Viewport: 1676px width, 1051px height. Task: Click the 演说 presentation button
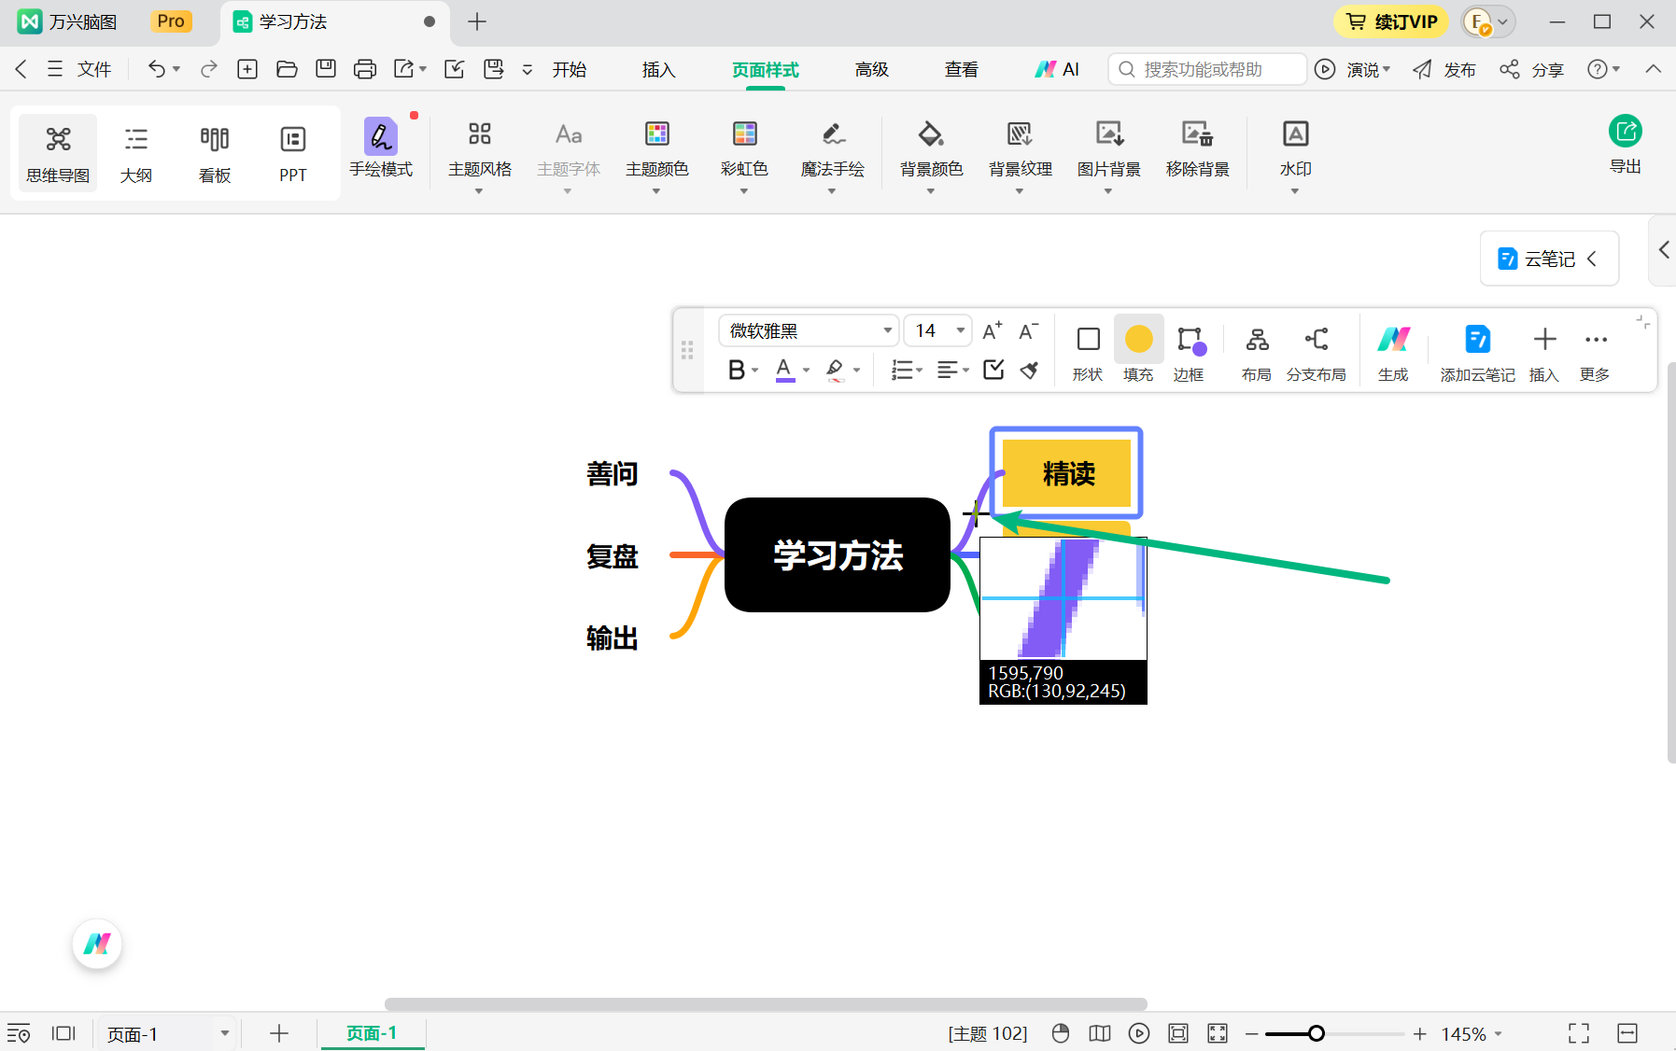[1352, 70]
